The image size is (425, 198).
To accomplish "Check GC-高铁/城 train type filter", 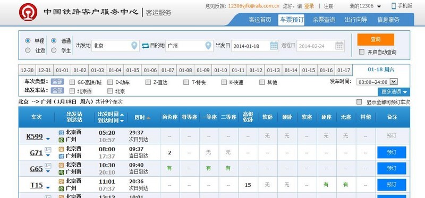I will [72, 82].
